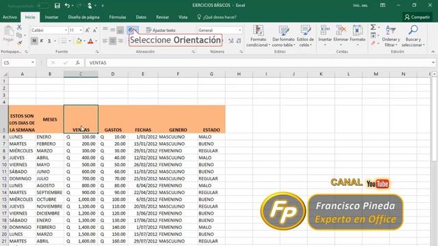
Task: Toggle bold (N) formatting
Action: tap(34, 41)
